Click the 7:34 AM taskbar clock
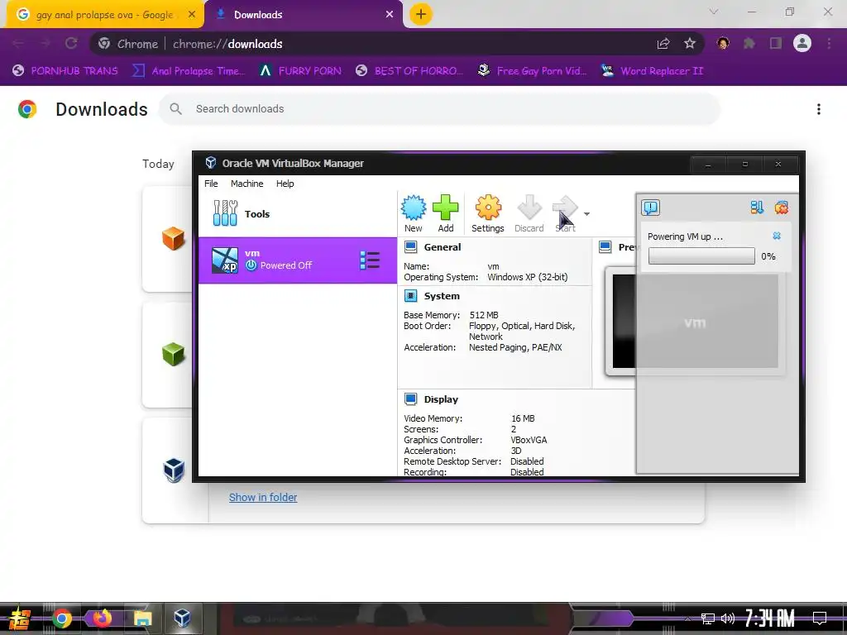The width and height of the screenshot is (847, 635). (770, 618)
